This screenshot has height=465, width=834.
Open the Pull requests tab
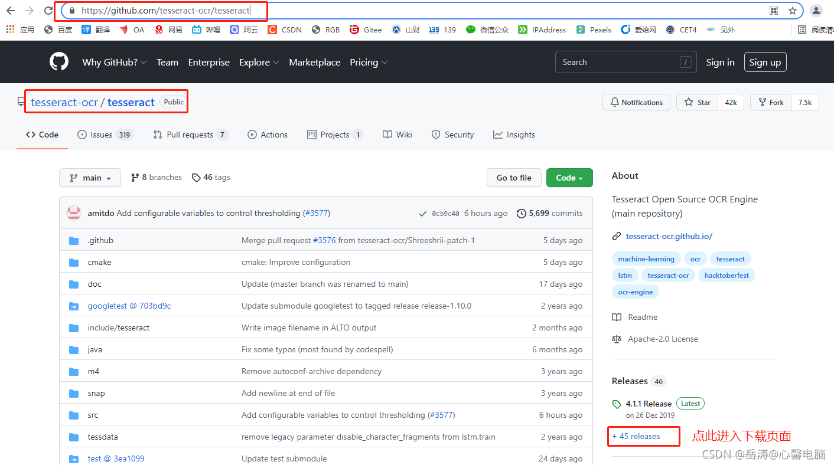pyautogui.click(x=190, y=135)
